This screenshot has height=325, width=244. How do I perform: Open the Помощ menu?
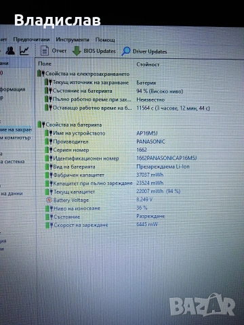click(x=105, y=40)
